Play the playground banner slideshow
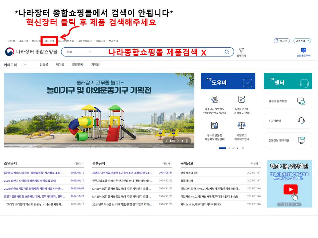Image resolution: width=318 pixels, height=238 pixels. point(183,141)
